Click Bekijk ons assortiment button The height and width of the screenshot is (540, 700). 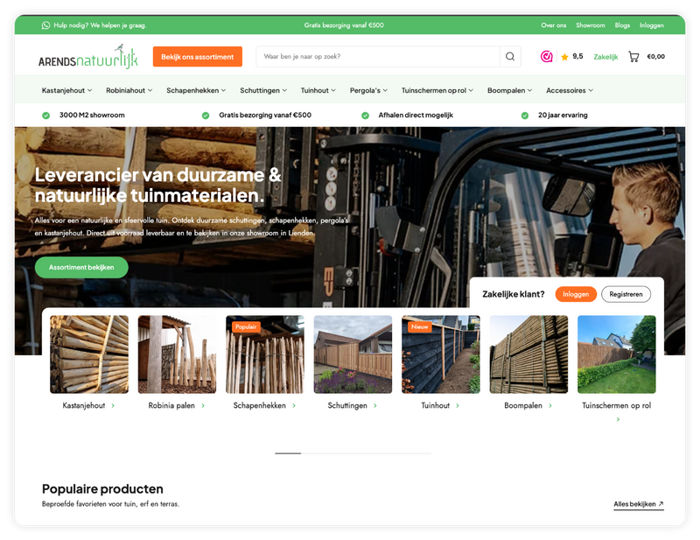(198, 57)
